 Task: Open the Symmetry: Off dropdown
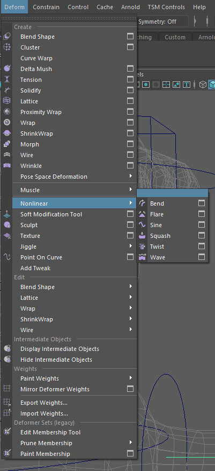(x=163, y=22)
